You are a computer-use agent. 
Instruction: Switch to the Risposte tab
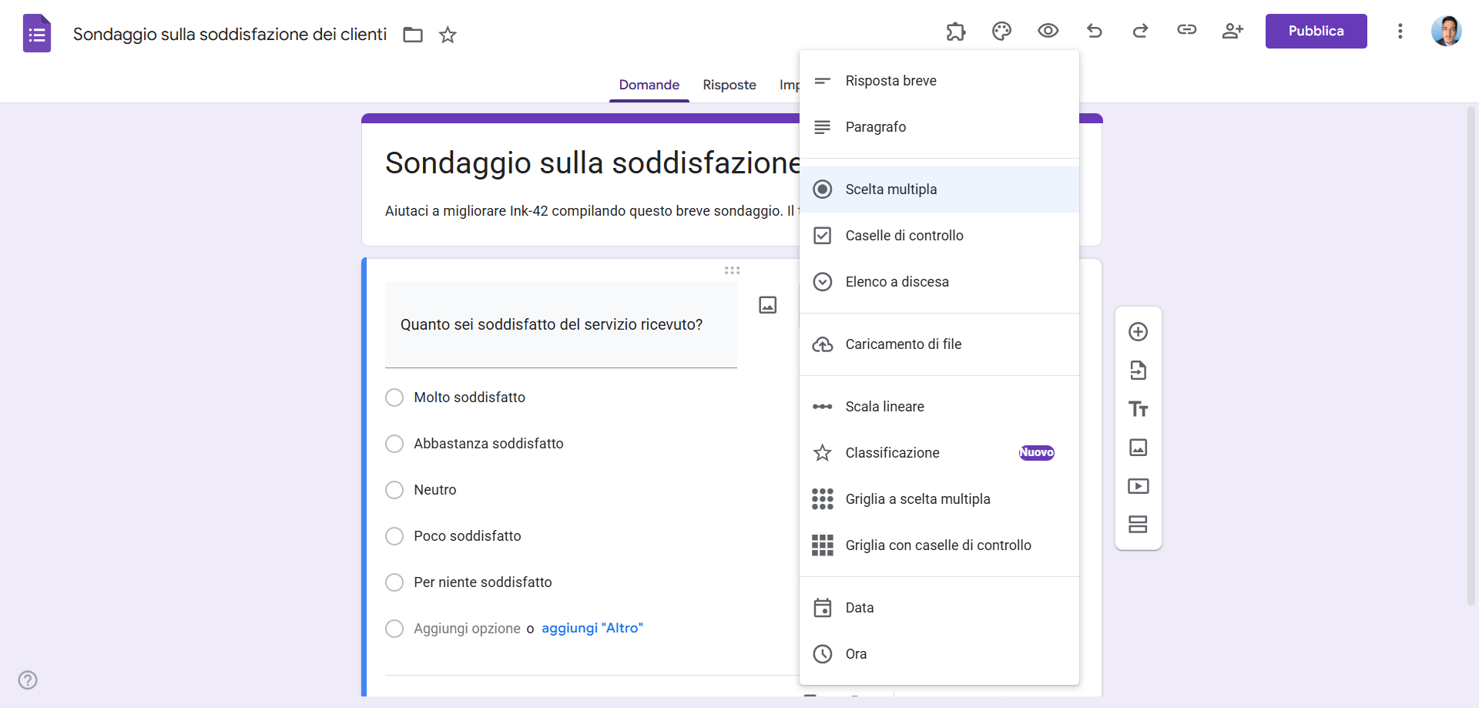point(729,85)
